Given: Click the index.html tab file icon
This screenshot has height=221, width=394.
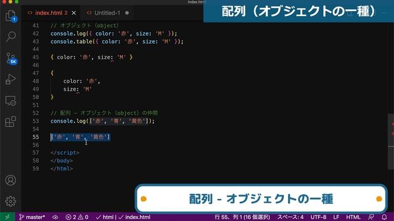Looking at the screenshot, I should [30, 13].
